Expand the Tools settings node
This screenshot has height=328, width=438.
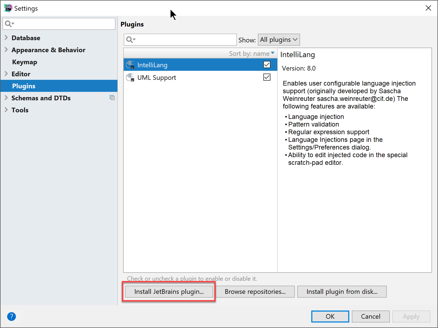[6, 110]
